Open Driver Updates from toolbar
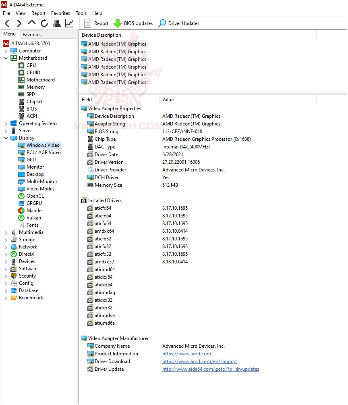 click(x=179, y=23)
